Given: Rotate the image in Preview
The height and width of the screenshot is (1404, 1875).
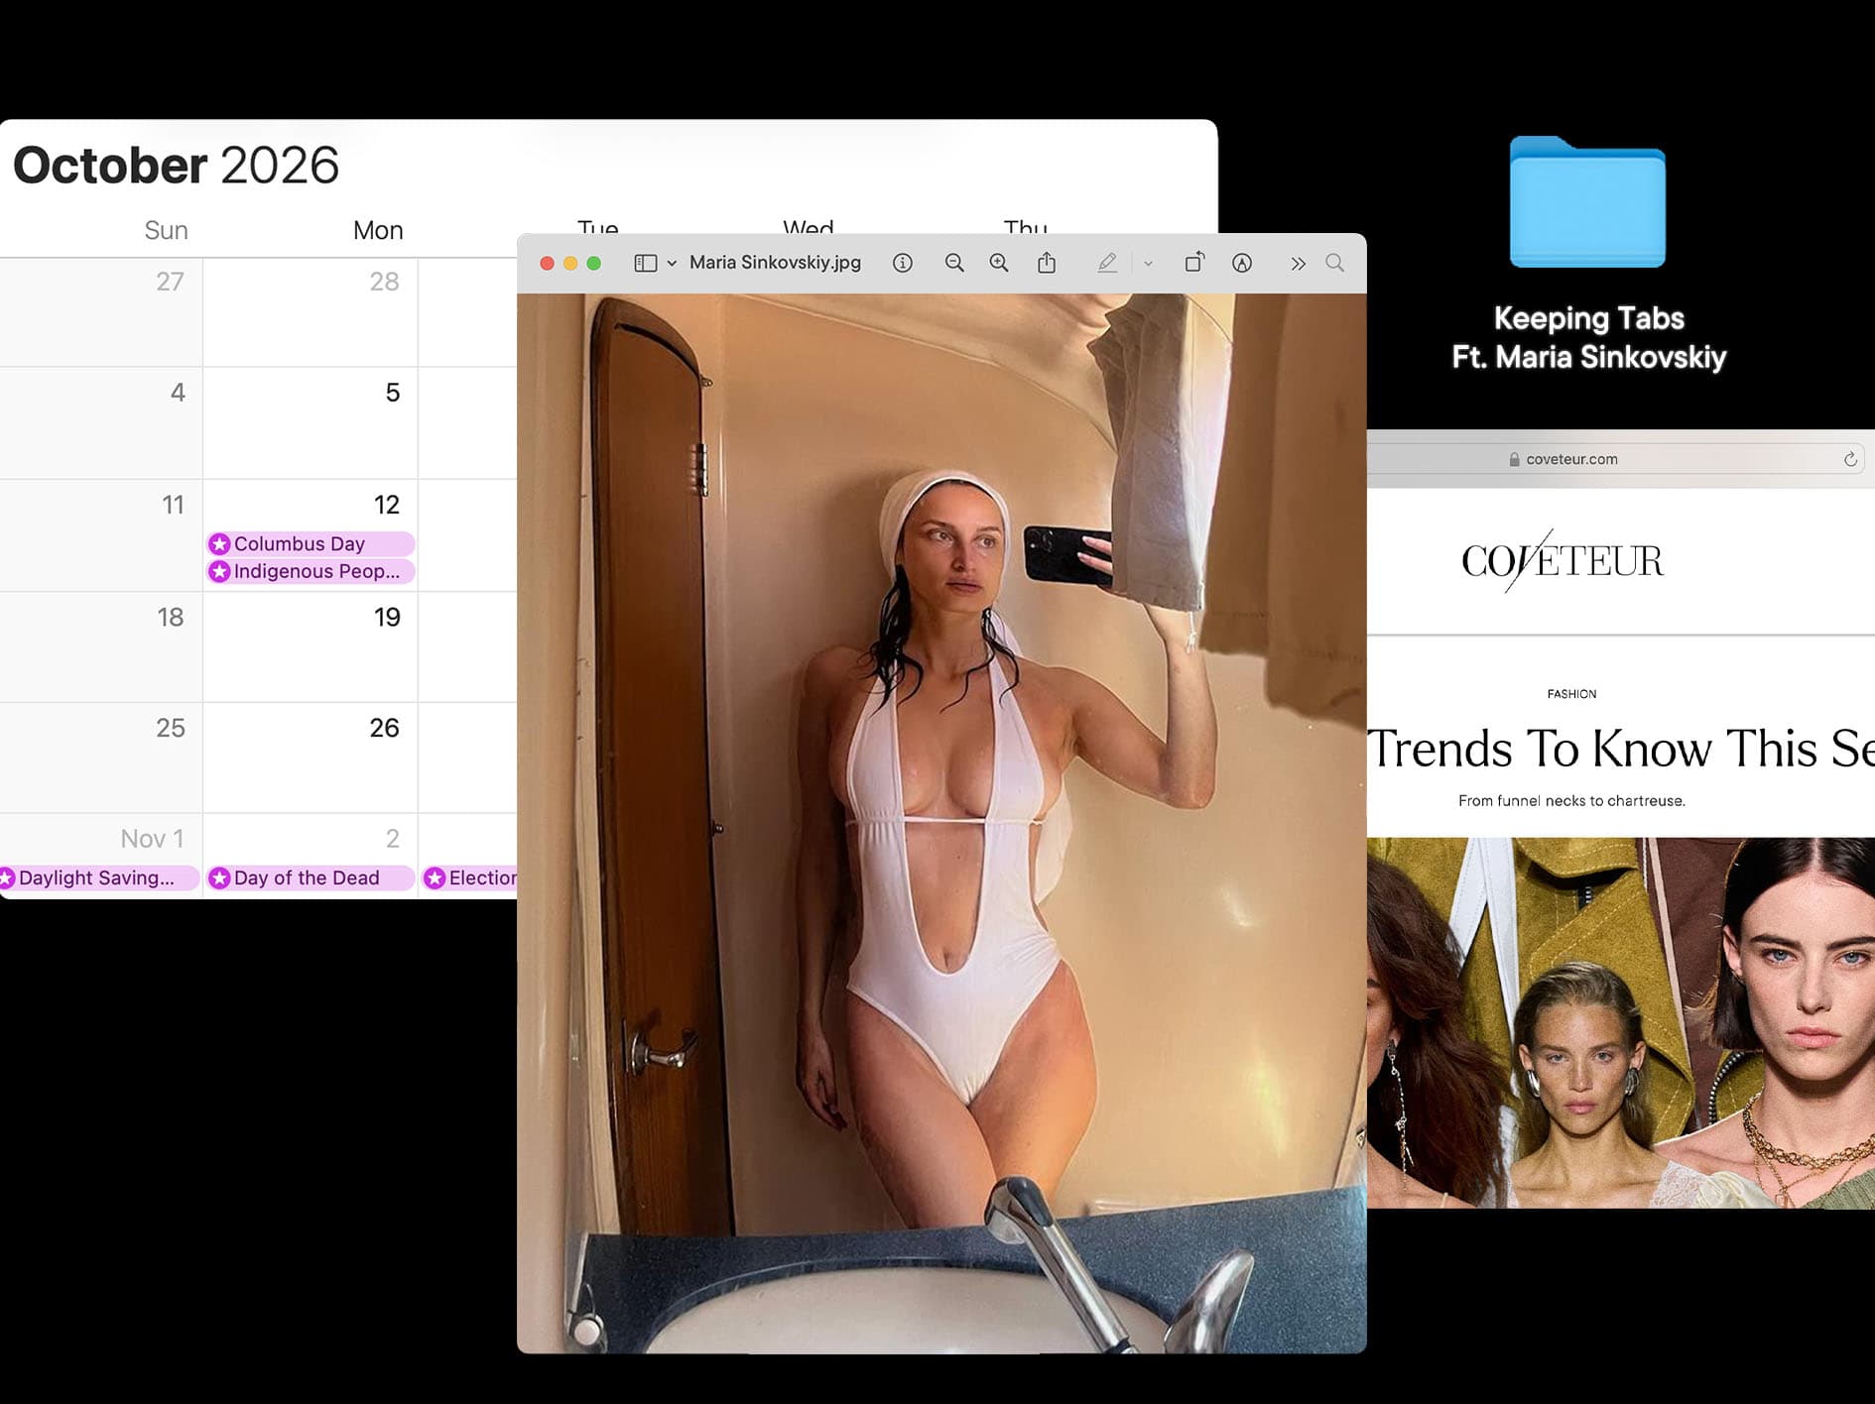Looking at the screenshot, I should (1194, 262).
